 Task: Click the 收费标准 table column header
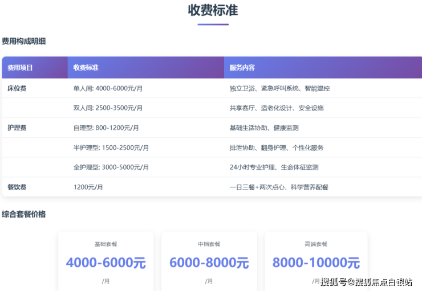pos(86,68)
